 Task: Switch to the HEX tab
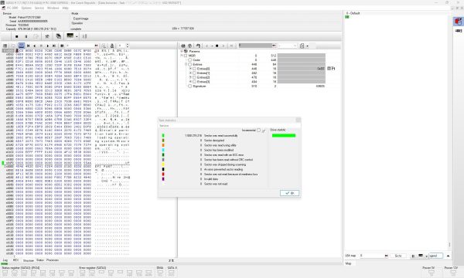pos(15,260)
